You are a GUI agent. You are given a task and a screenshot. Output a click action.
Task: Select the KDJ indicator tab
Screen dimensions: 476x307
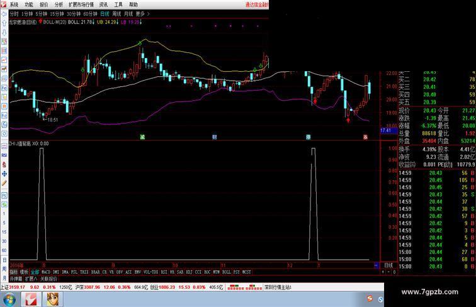[x=190, y=272]
